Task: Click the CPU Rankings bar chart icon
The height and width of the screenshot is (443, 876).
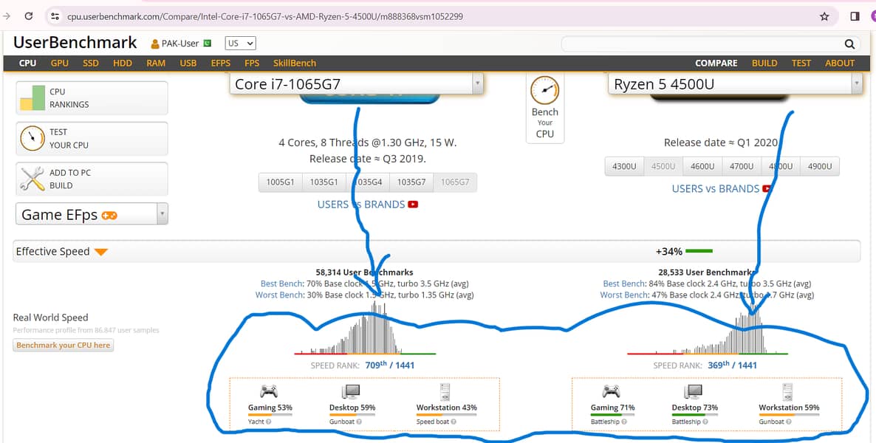Action: [x=32, y=98]
